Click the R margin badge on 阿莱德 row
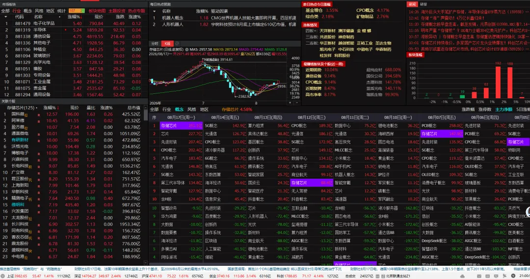Screen dimensions: 530x279 click(x=39, y=121)
